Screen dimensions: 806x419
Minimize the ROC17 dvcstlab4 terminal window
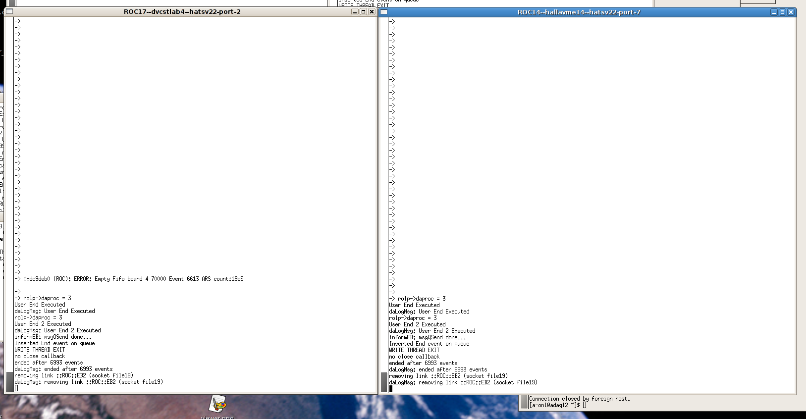click(x=355, y=12)
